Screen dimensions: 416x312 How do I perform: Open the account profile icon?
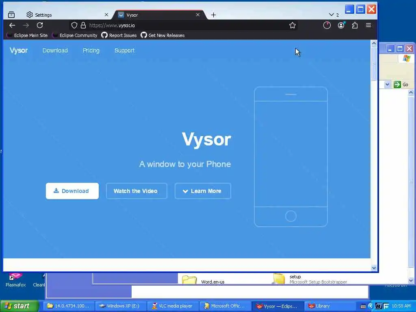341,25
